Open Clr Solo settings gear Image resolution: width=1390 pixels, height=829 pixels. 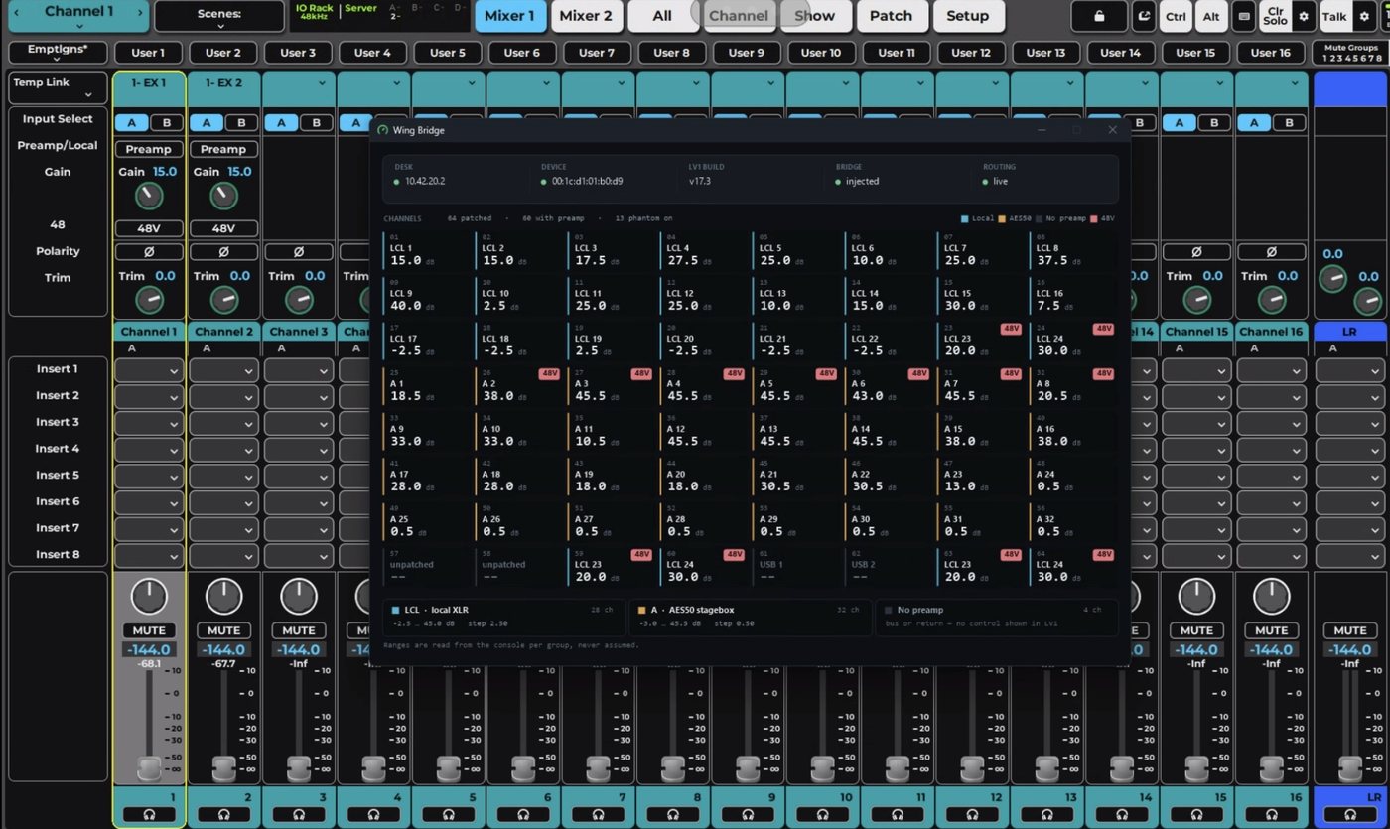(x=1304, y=16)
